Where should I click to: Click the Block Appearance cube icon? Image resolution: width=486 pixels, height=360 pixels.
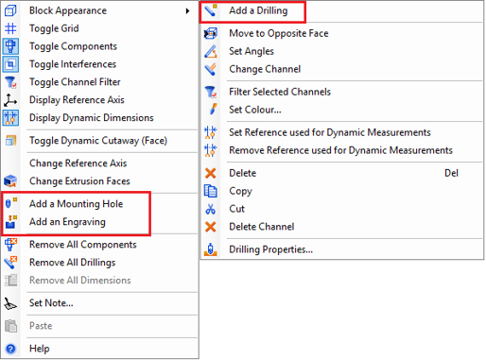tap(10, 10)
